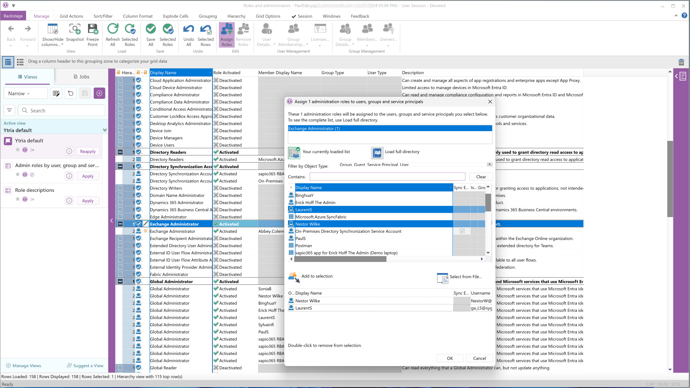690x388 pixels.
Task: Open the Filter by Object Type dropdown
Action: tap(489, 165)
